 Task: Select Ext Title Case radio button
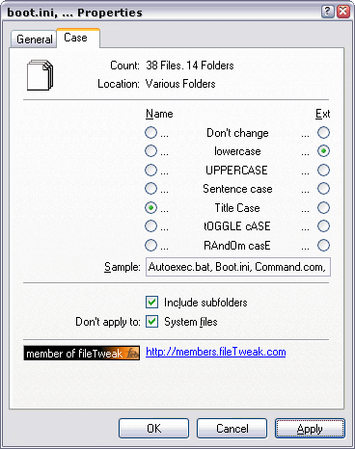pyautogui.click(x=323, y=207)
